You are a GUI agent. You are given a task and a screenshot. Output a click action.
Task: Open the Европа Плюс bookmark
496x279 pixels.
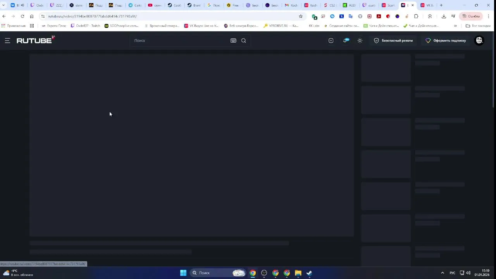click(x=54, y=26)
